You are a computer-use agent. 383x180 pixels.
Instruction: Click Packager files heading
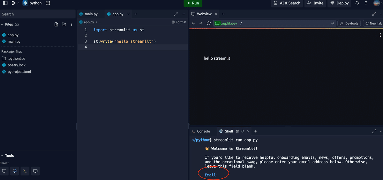(11, 51)
